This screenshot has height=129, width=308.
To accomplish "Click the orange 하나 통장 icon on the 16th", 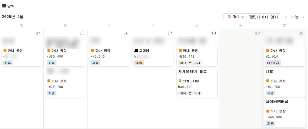I will pos(93,51).
